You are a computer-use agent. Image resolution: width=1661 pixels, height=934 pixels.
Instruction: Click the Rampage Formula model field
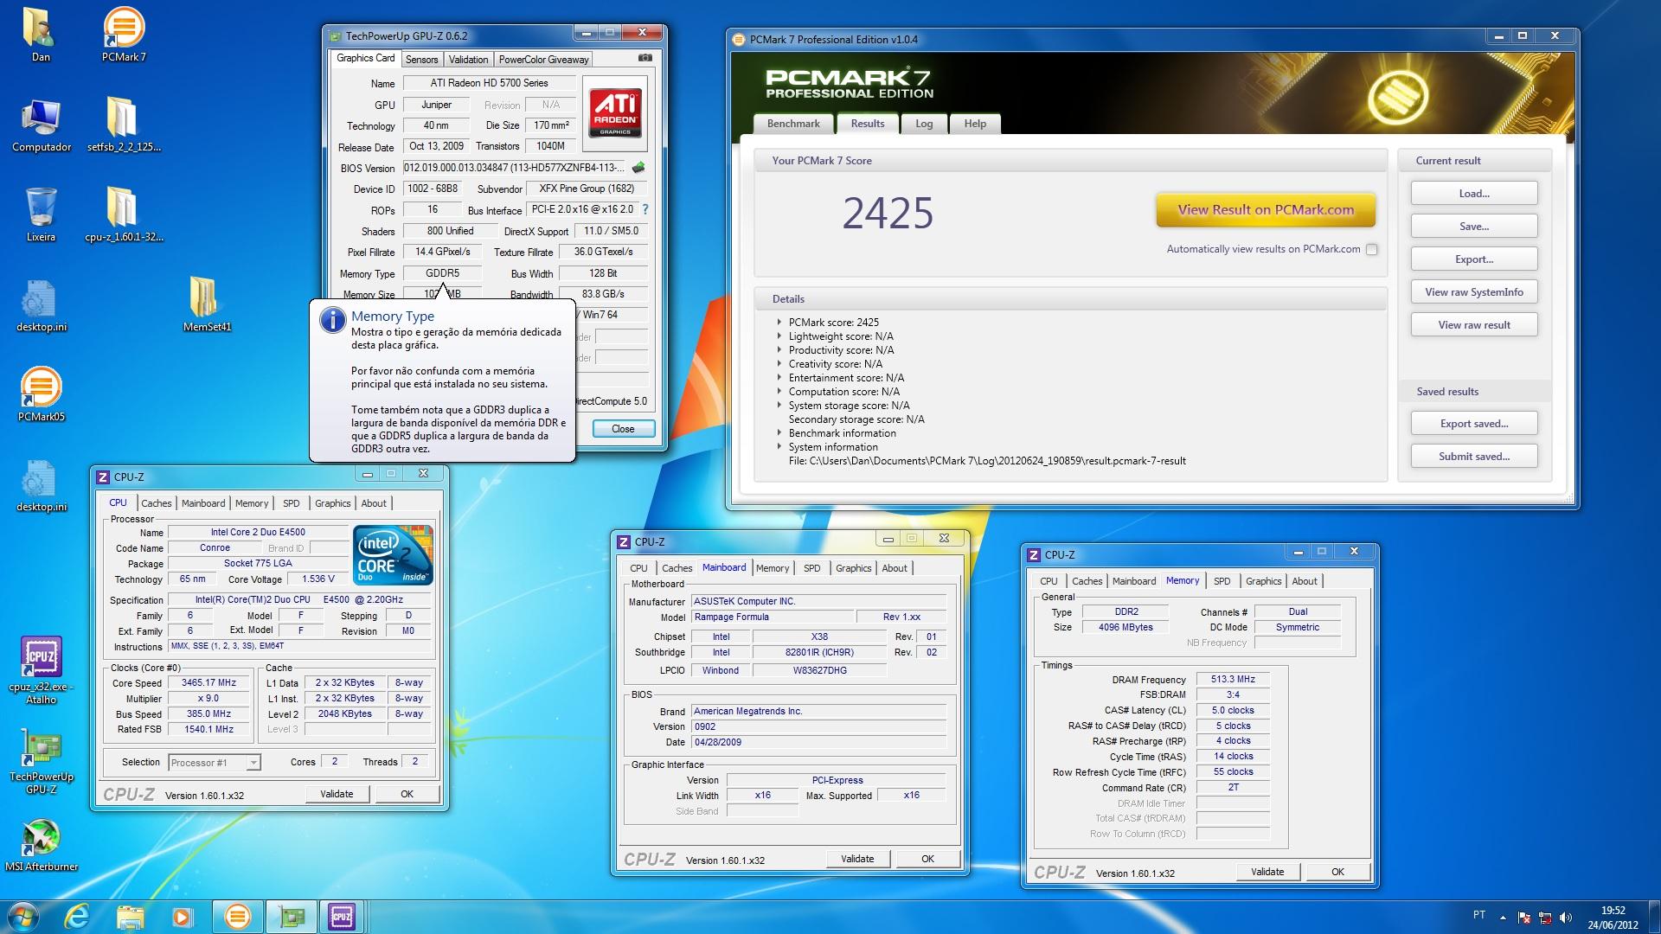tap(771, 617)
